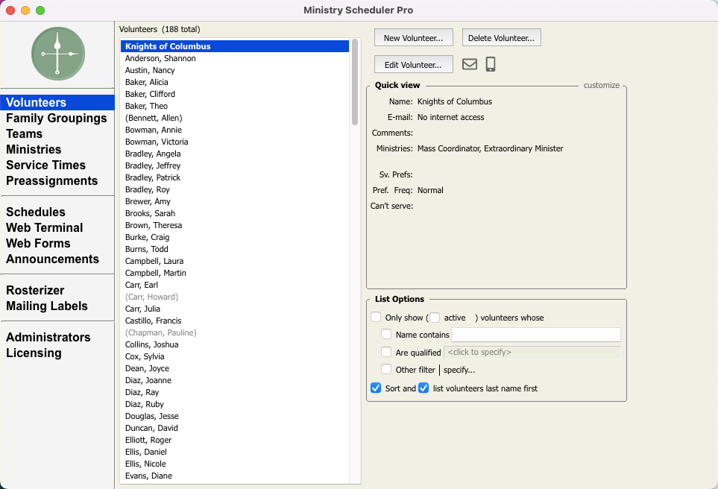Toggle the 'Only show' checkbox
Screen dimensions: 718x489
pyautogui.click(x=376, y=318)
